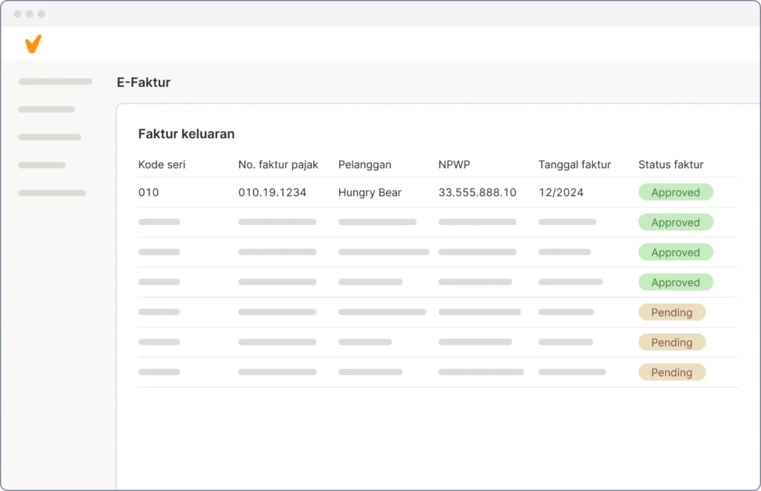Open the topmost sidebar menu item
Image resolution: width=761 pixels, height=491 pixels.
click(55, 81)
